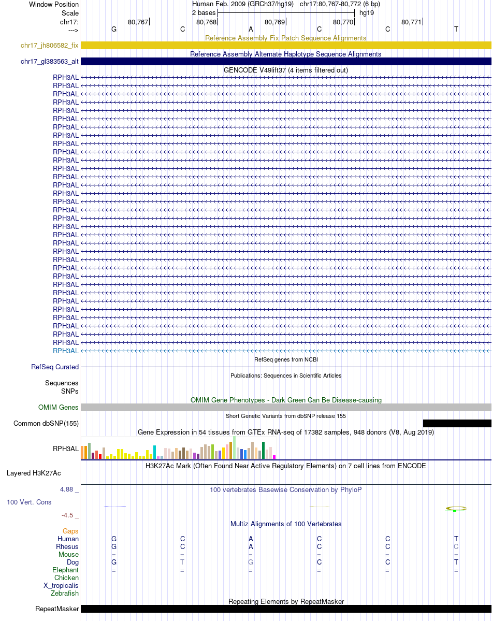The width and height of the screenshot is (492, 621).
Task: Click the Scale label
Action: click(x=70, y=13)
